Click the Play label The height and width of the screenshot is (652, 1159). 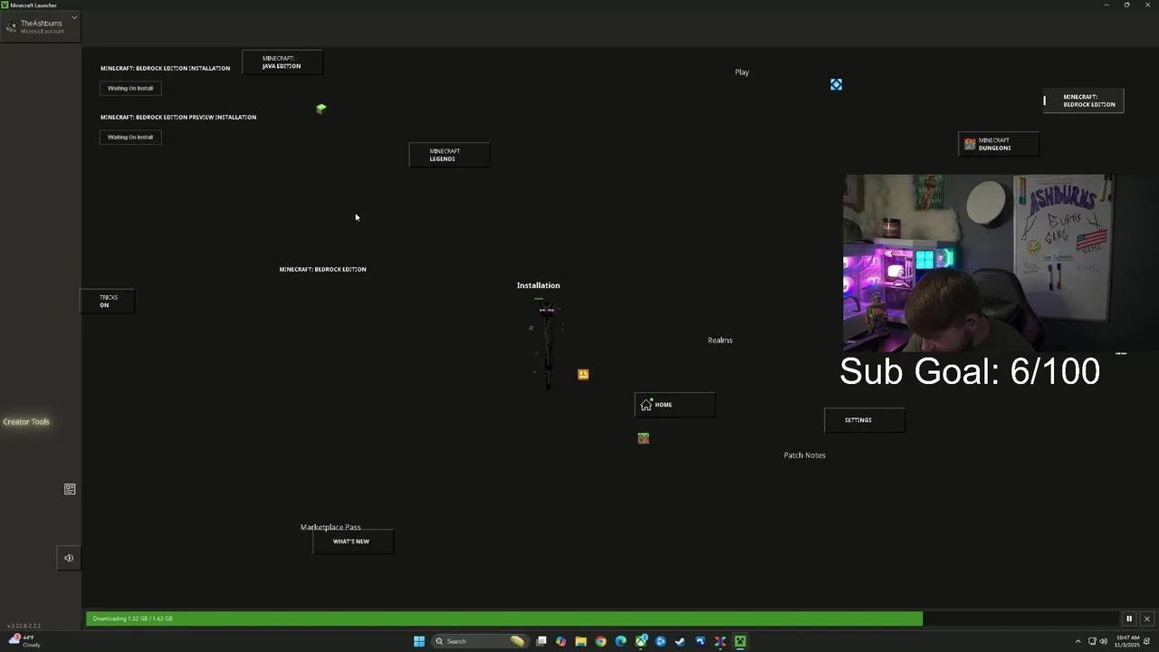tap(742, 72)
